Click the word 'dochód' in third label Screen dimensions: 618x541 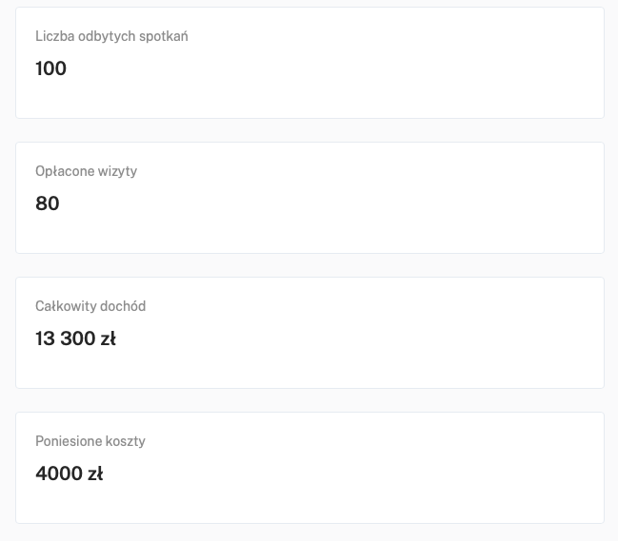coord(123,306)
